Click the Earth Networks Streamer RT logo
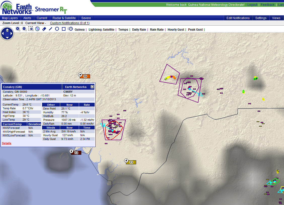Viewport: 284px width, 205px height. point(34,8)
